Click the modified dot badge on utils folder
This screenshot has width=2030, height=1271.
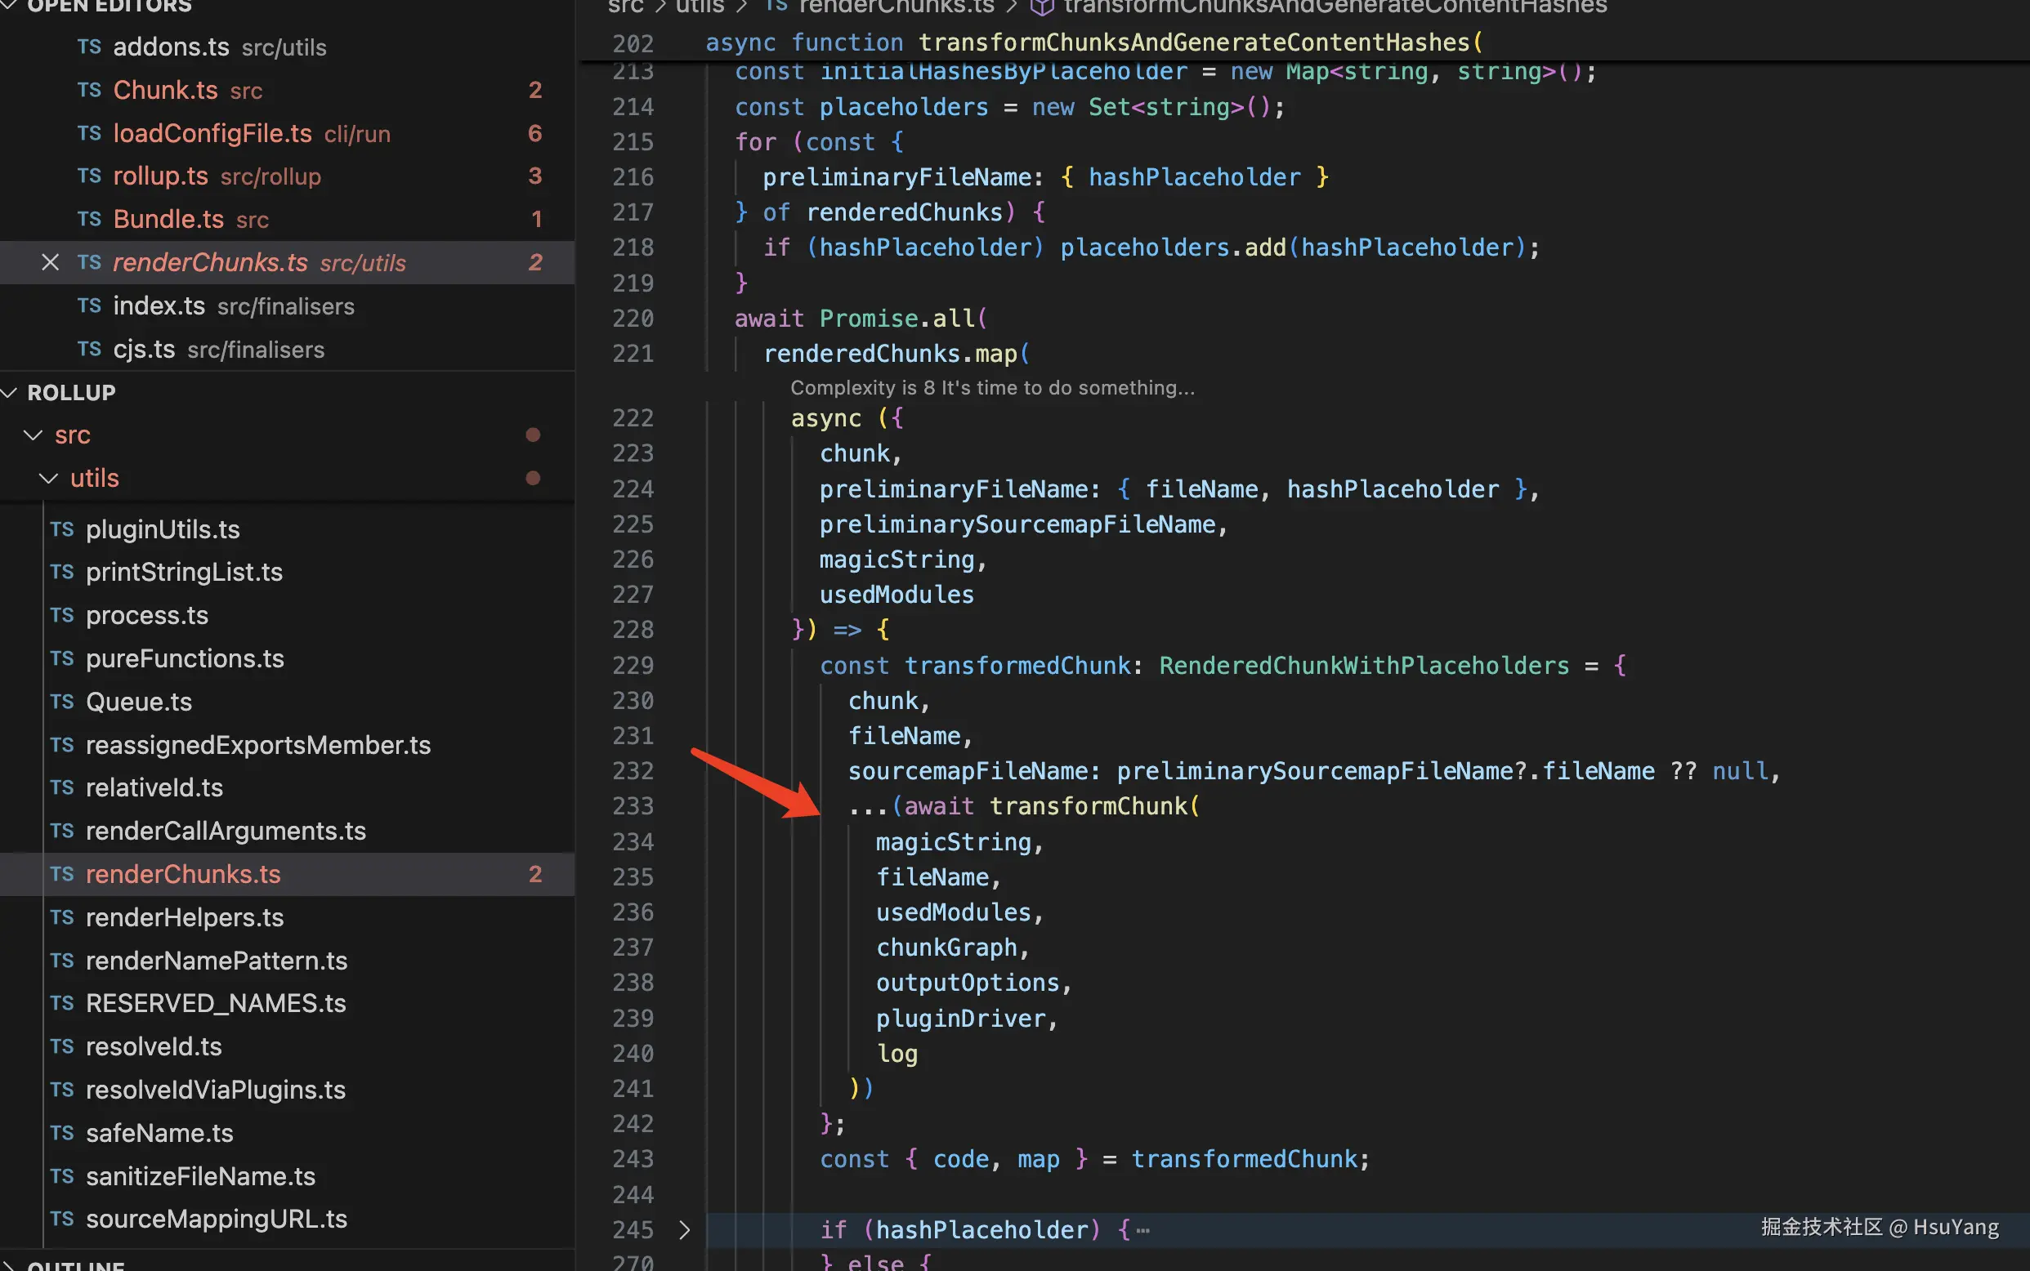532,478
